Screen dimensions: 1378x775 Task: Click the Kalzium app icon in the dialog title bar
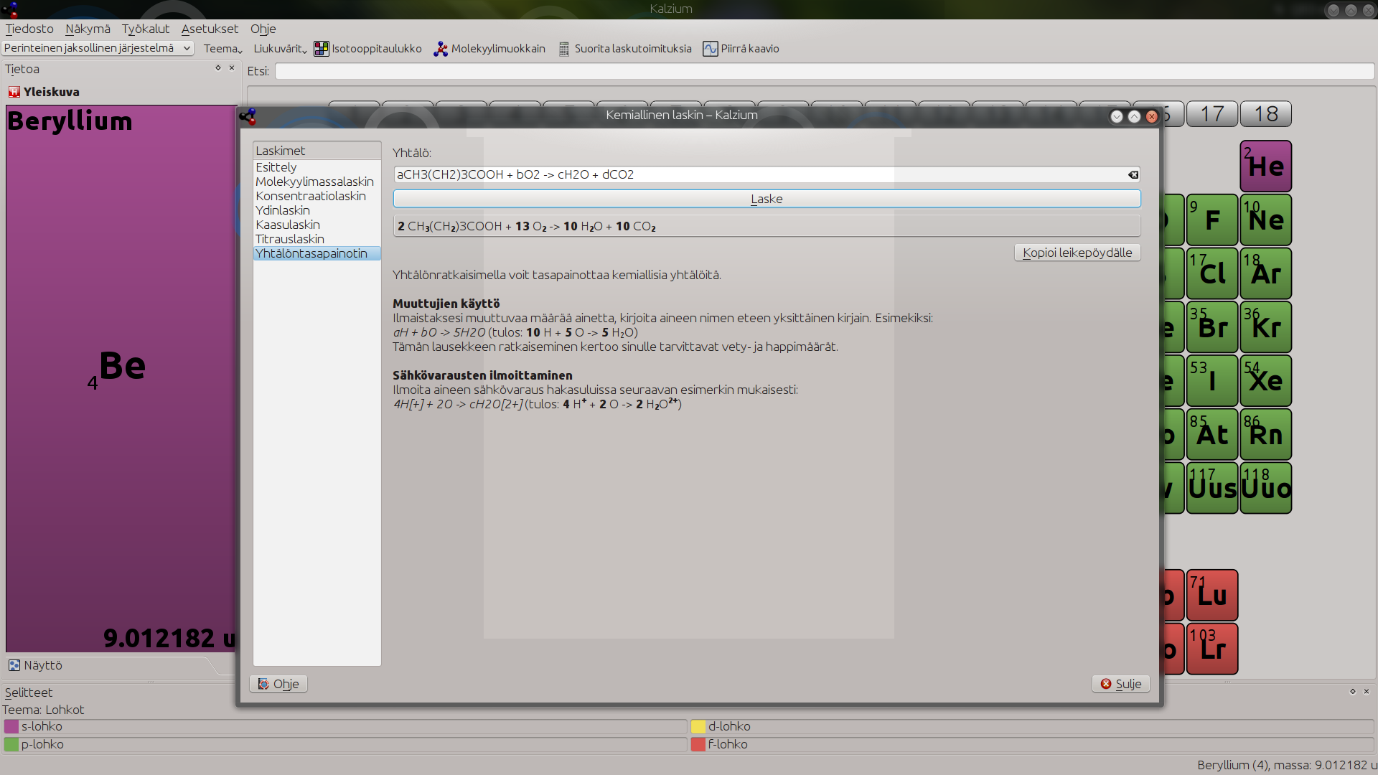pos(248,116)
